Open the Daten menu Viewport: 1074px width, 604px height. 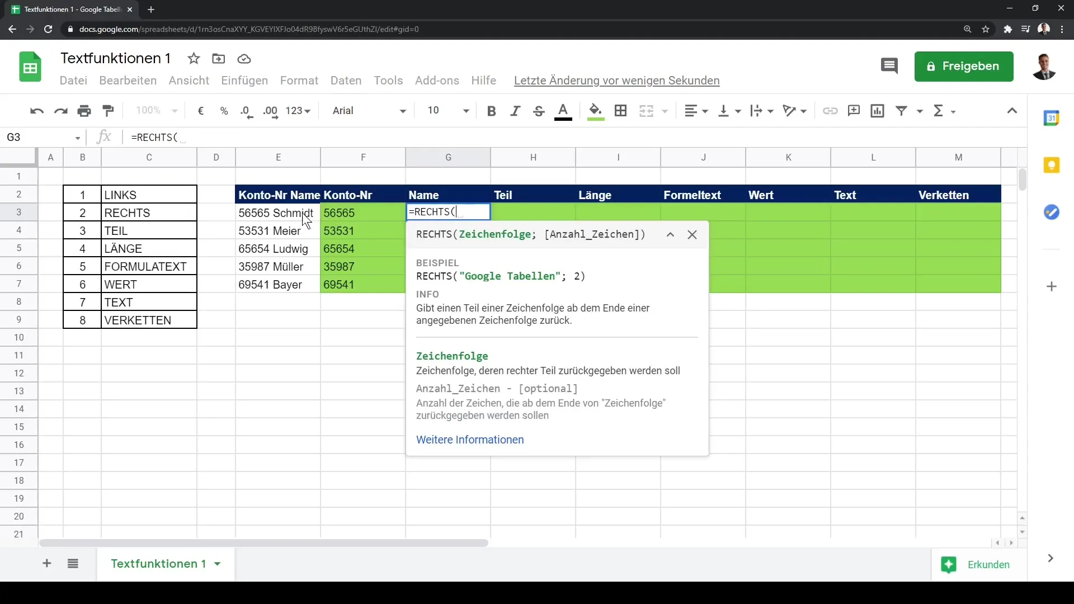click(x=346, y=81)
